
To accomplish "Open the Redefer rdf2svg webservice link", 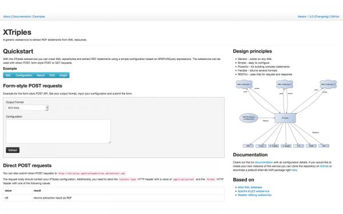I will pos(254,195).
